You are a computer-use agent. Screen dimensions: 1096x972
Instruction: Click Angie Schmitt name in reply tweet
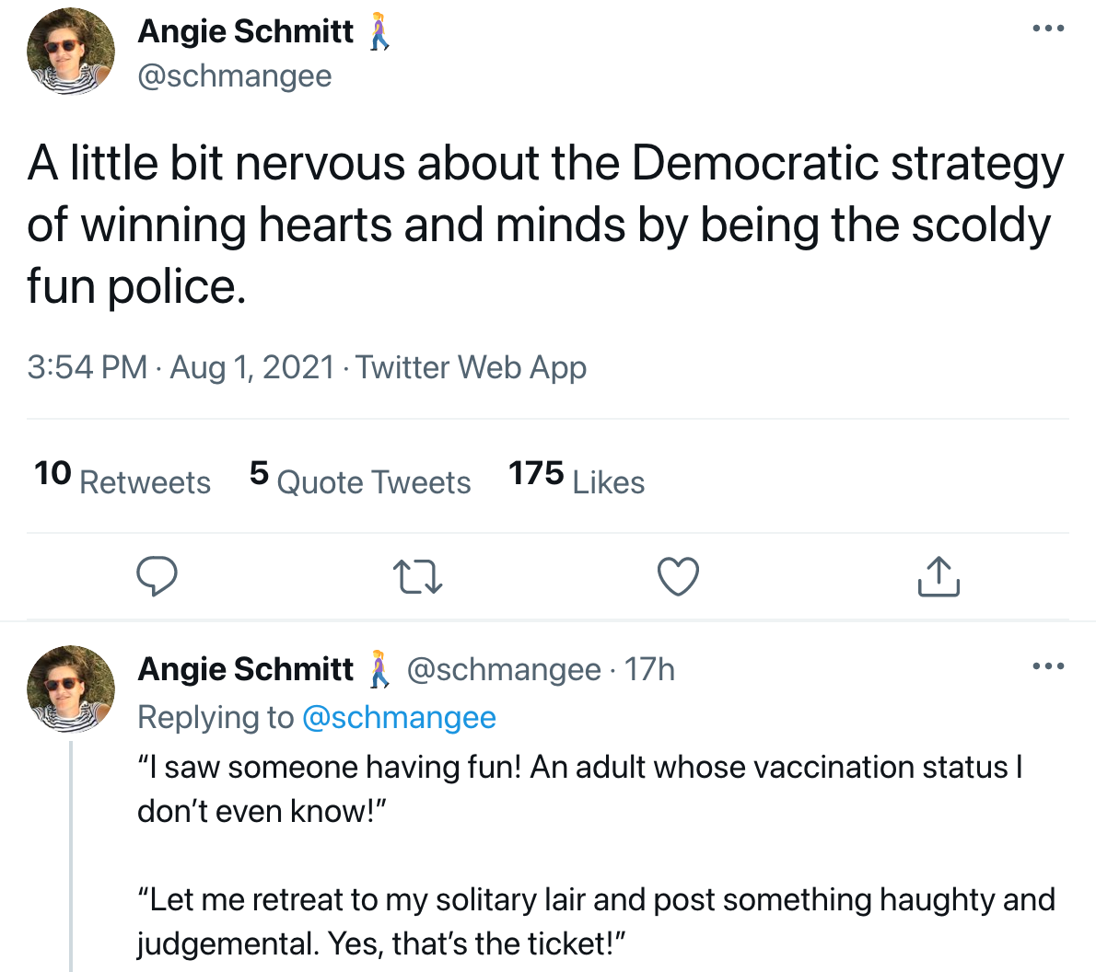coord(245,669)
